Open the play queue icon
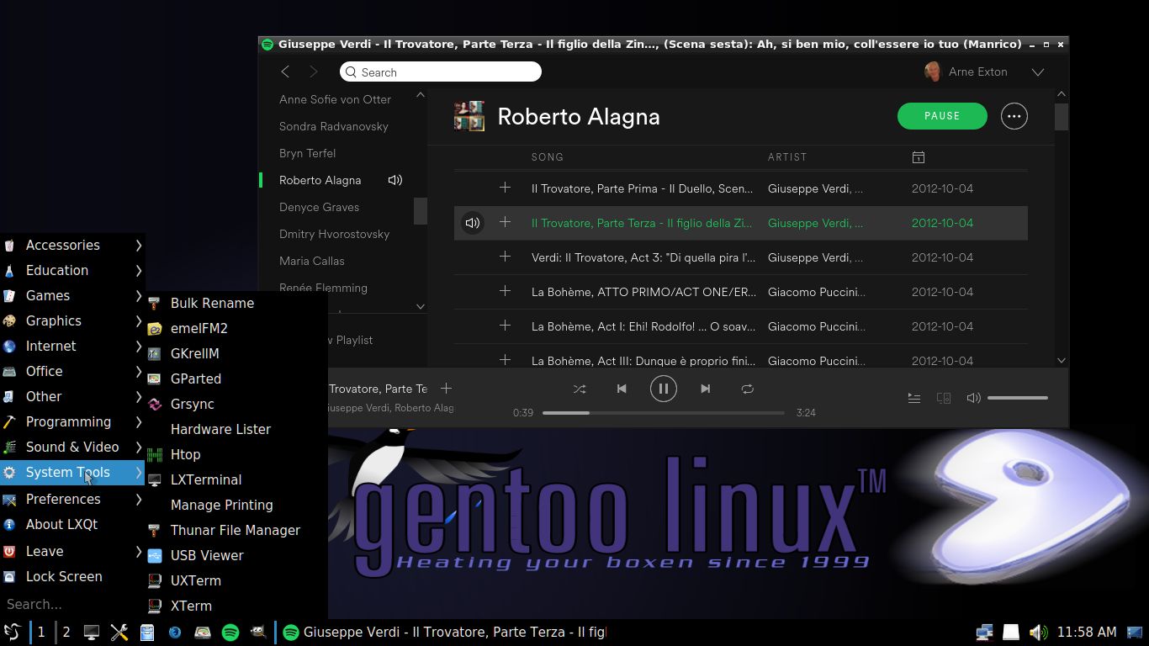The height and width of the screenshot is (646, 1149). [x=913, y=398]
